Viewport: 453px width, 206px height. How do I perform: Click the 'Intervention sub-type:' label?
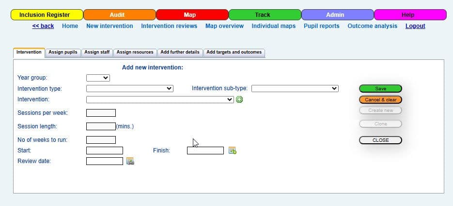219,88
